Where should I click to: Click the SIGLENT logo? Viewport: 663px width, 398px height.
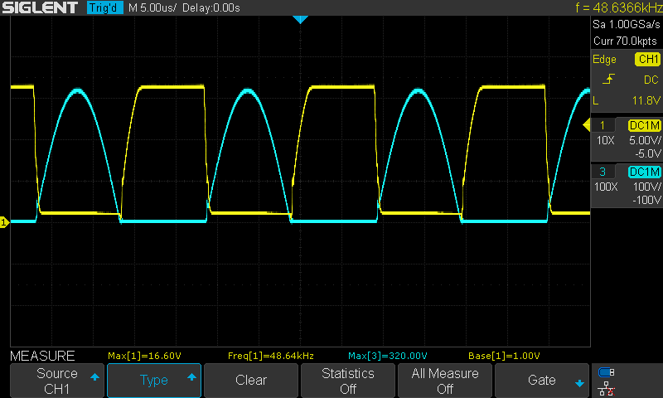(x=40, y=7)
